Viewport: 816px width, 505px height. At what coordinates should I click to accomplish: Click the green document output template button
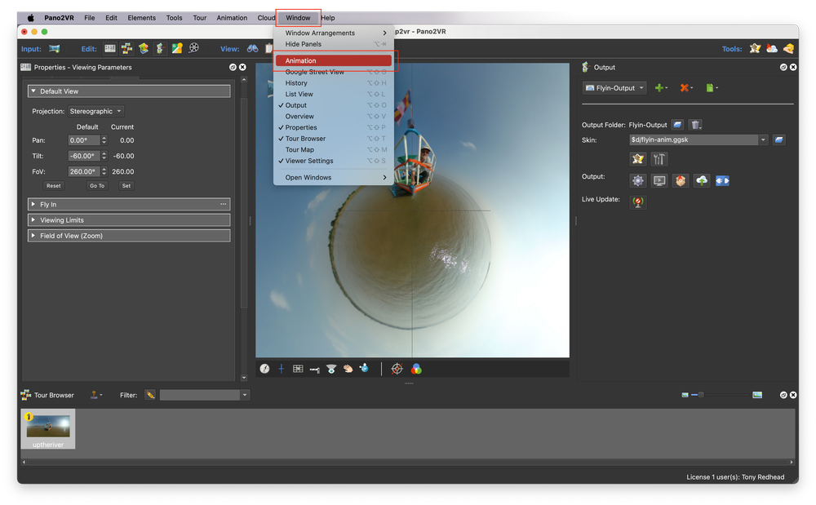712,88
